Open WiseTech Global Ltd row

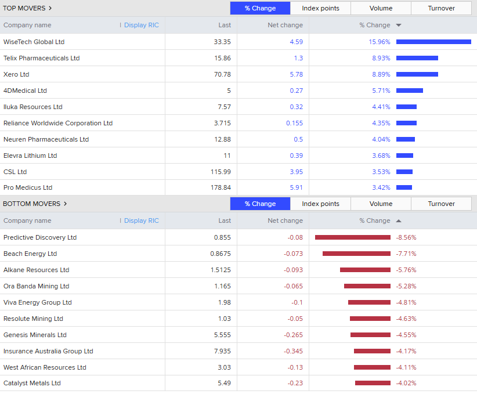[238, 42]
